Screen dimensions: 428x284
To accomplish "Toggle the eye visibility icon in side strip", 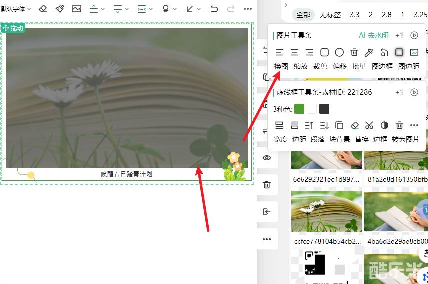I will pyautogui.click(x=267, y=158).
